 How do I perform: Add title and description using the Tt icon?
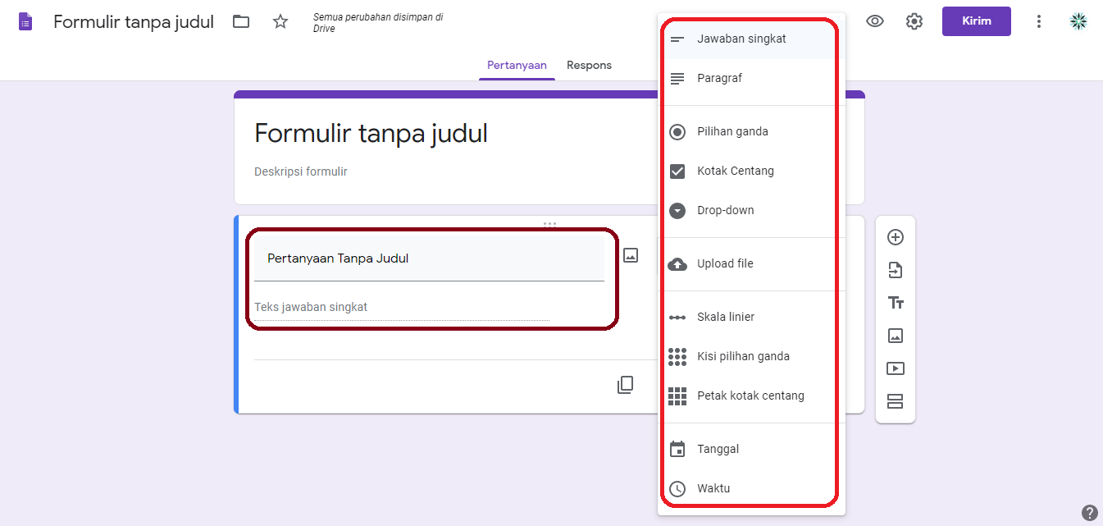point(896,302)
